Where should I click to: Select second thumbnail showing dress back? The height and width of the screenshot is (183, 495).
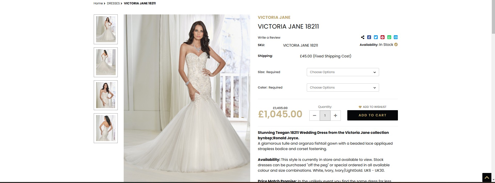pos(106,62)
